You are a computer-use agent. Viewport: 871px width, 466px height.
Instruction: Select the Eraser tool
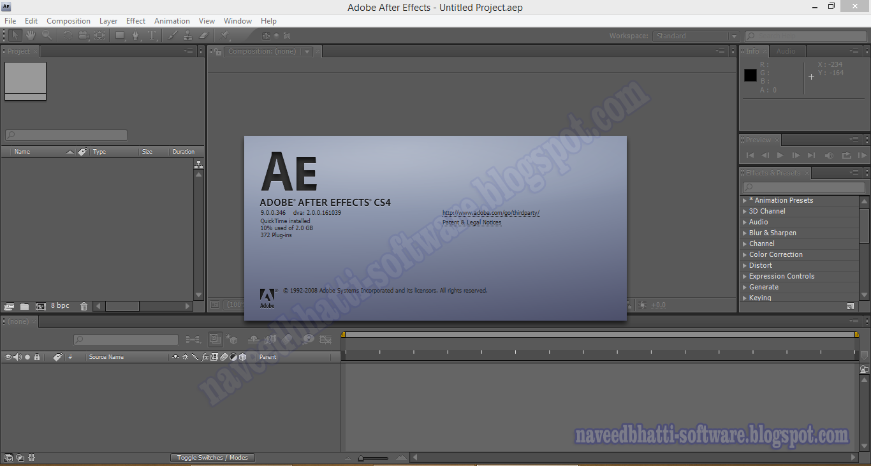[204, 36]
